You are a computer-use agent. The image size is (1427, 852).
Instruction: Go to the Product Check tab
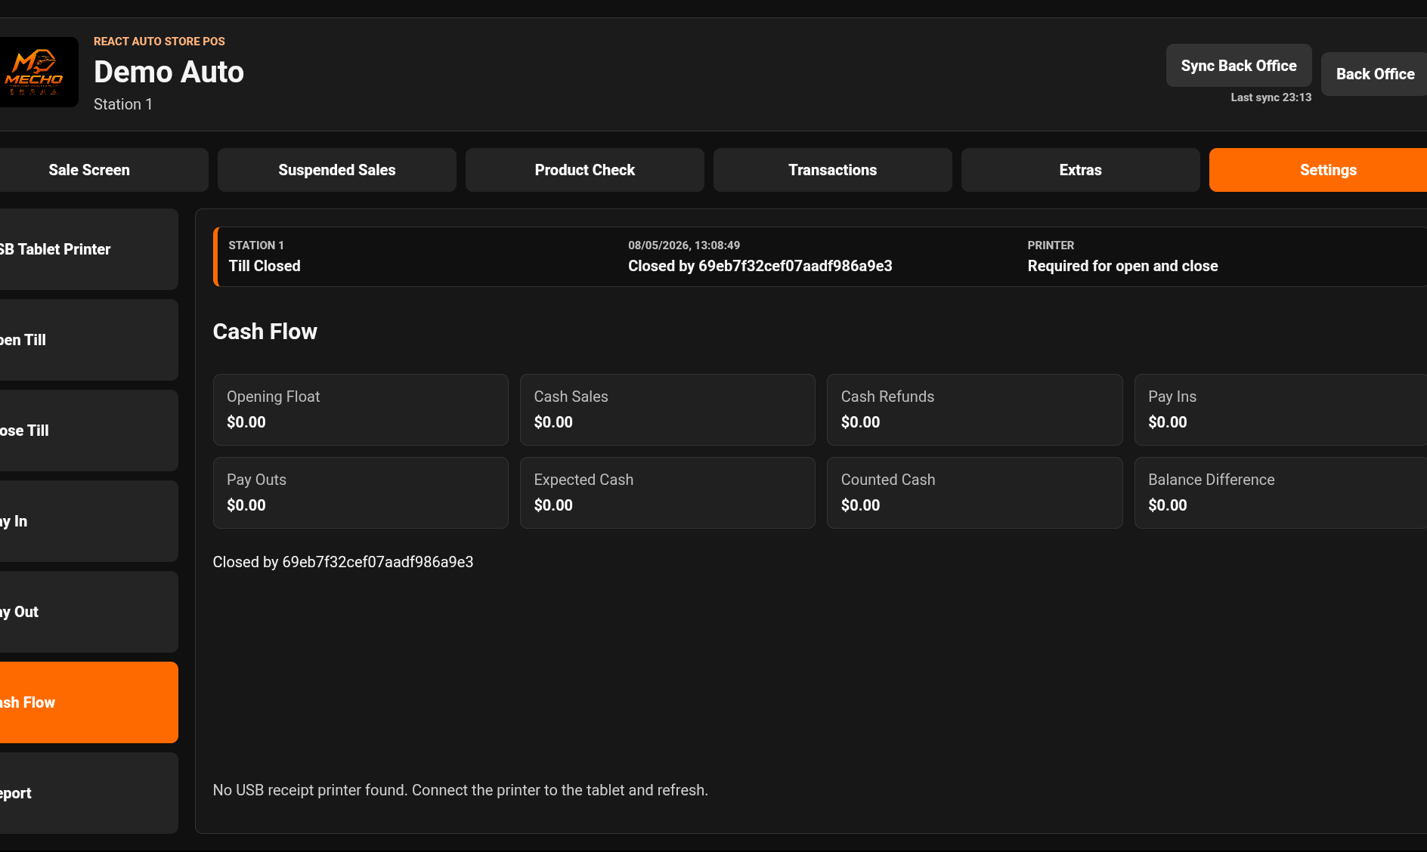pos(585,170)
